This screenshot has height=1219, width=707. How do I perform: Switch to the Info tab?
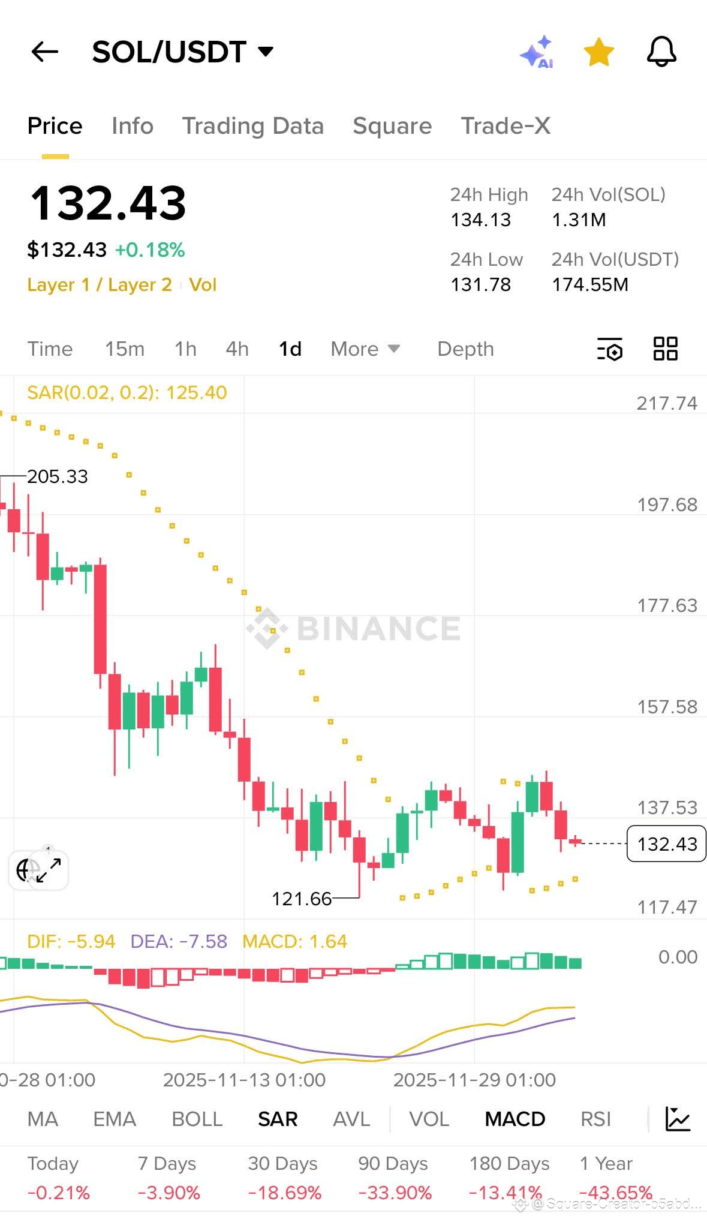click(133, 126)
